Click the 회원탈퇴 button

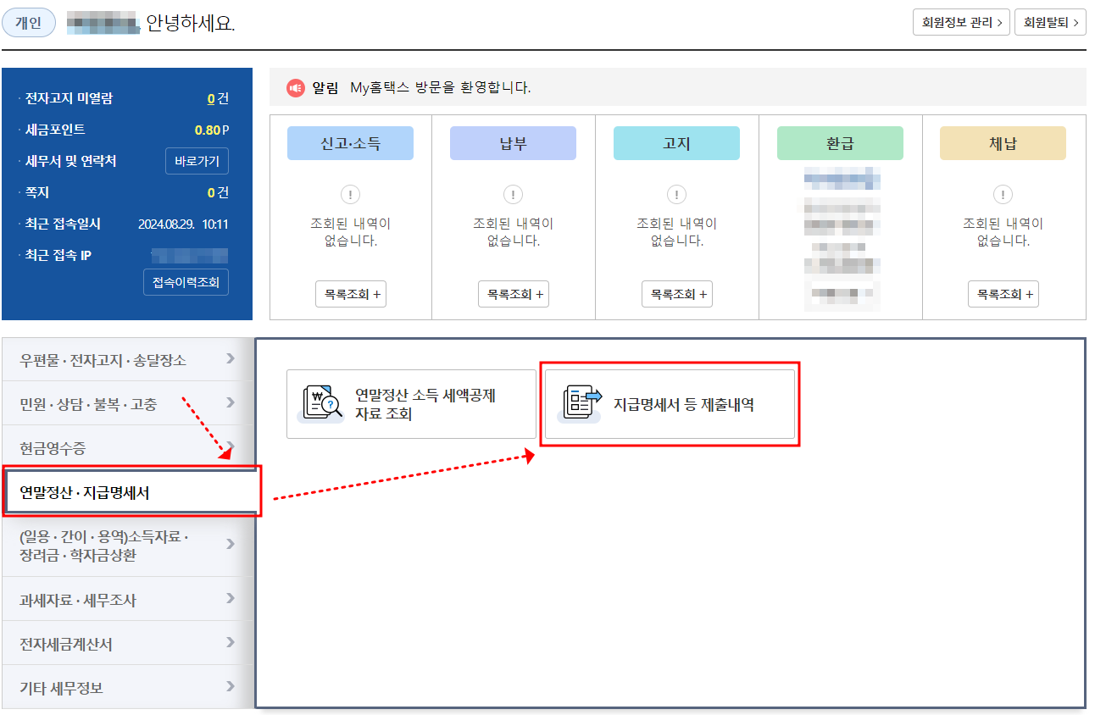point(1050,22)
